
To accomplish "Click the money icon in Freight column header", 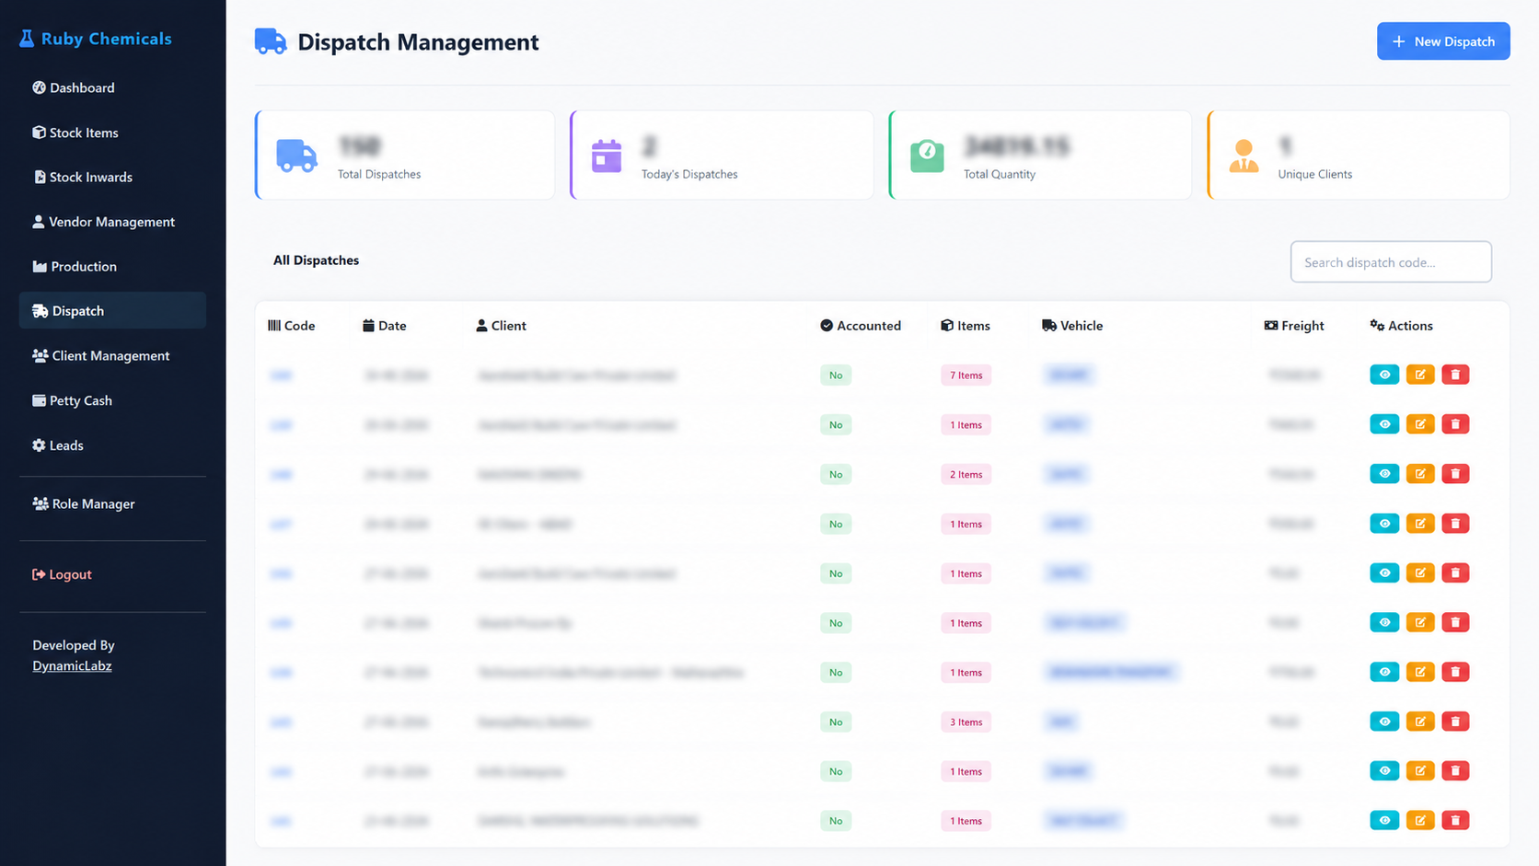I will pyautogui.click(x=1271, y=326).
